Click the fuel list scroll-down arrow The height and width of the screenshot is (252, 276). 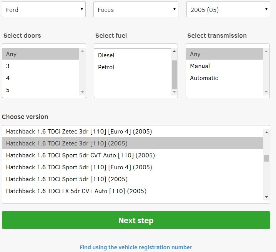pos(174,92)
